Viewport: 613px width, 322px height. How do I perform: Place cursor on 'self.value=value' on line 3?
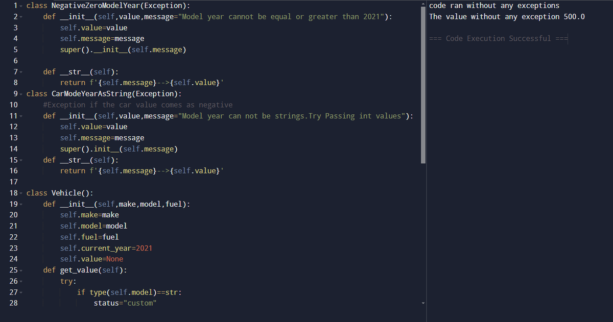point(93,28)
